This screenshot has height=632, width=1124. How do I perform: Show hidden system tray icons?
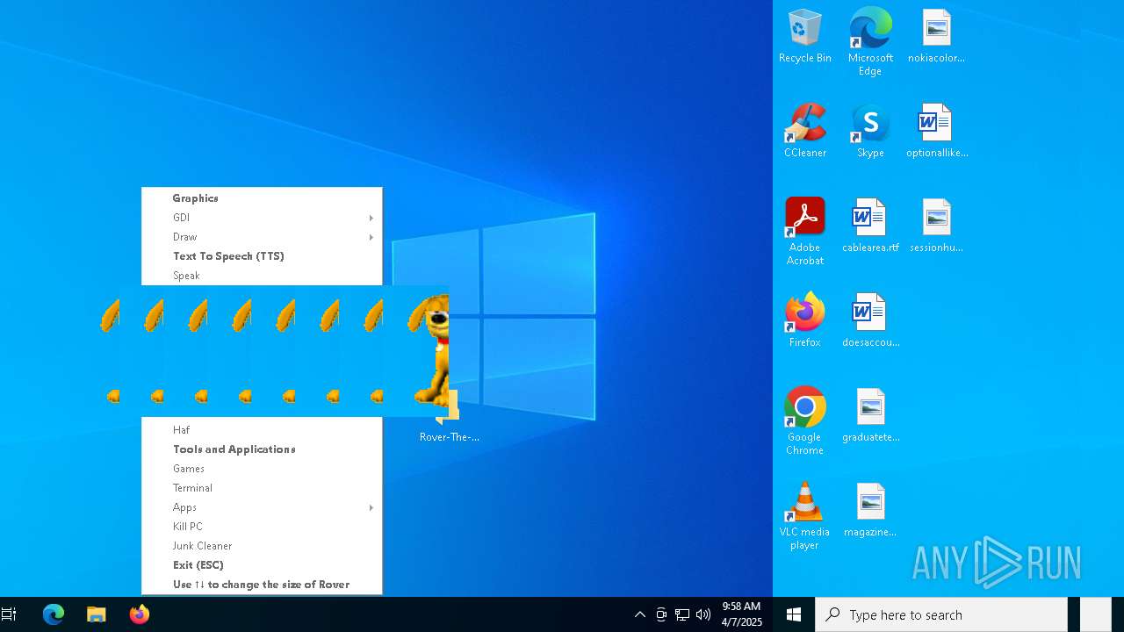point(640,614)
